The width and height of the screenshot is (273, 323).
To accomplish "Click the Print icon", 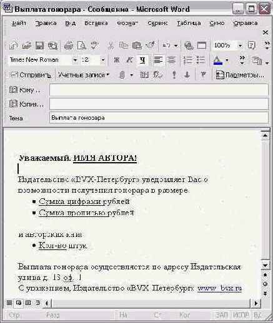I will click(69, 46).
